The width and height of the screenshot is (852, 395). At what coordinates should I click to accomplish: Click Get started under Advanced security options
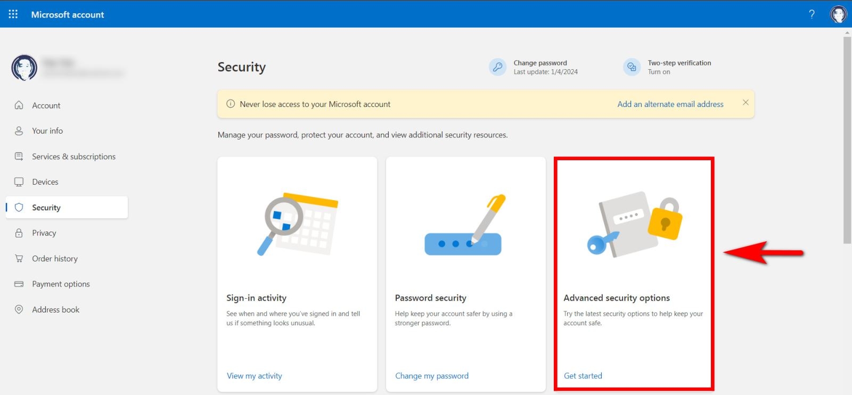[x=583, y=376]
